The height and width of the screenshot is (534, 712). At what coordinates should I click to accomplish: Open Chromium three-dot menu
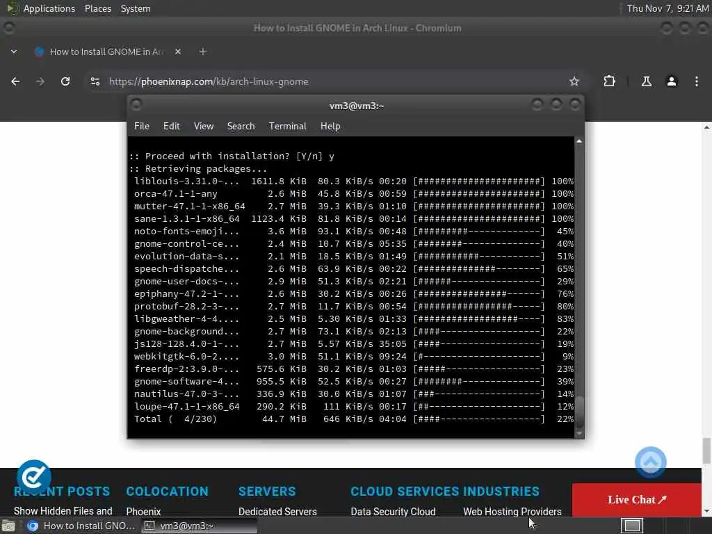(696, 81)
